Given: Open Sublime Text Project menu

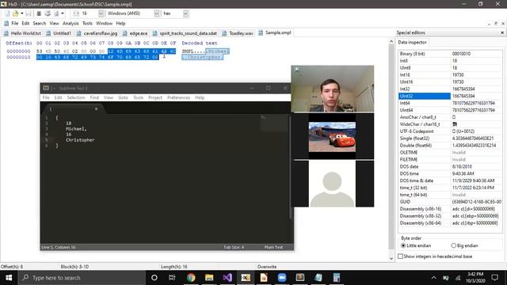Looking at the screenshot, I should 155,97.
